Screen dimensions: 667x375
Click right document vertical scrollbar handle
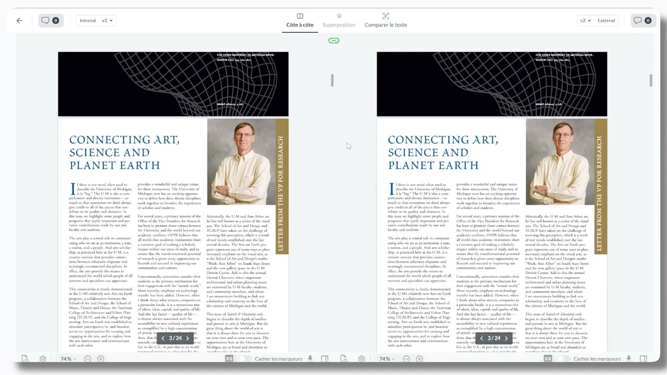coord(651,80)
